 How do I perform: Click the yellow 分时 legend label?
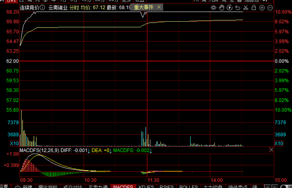pos(74,8)
